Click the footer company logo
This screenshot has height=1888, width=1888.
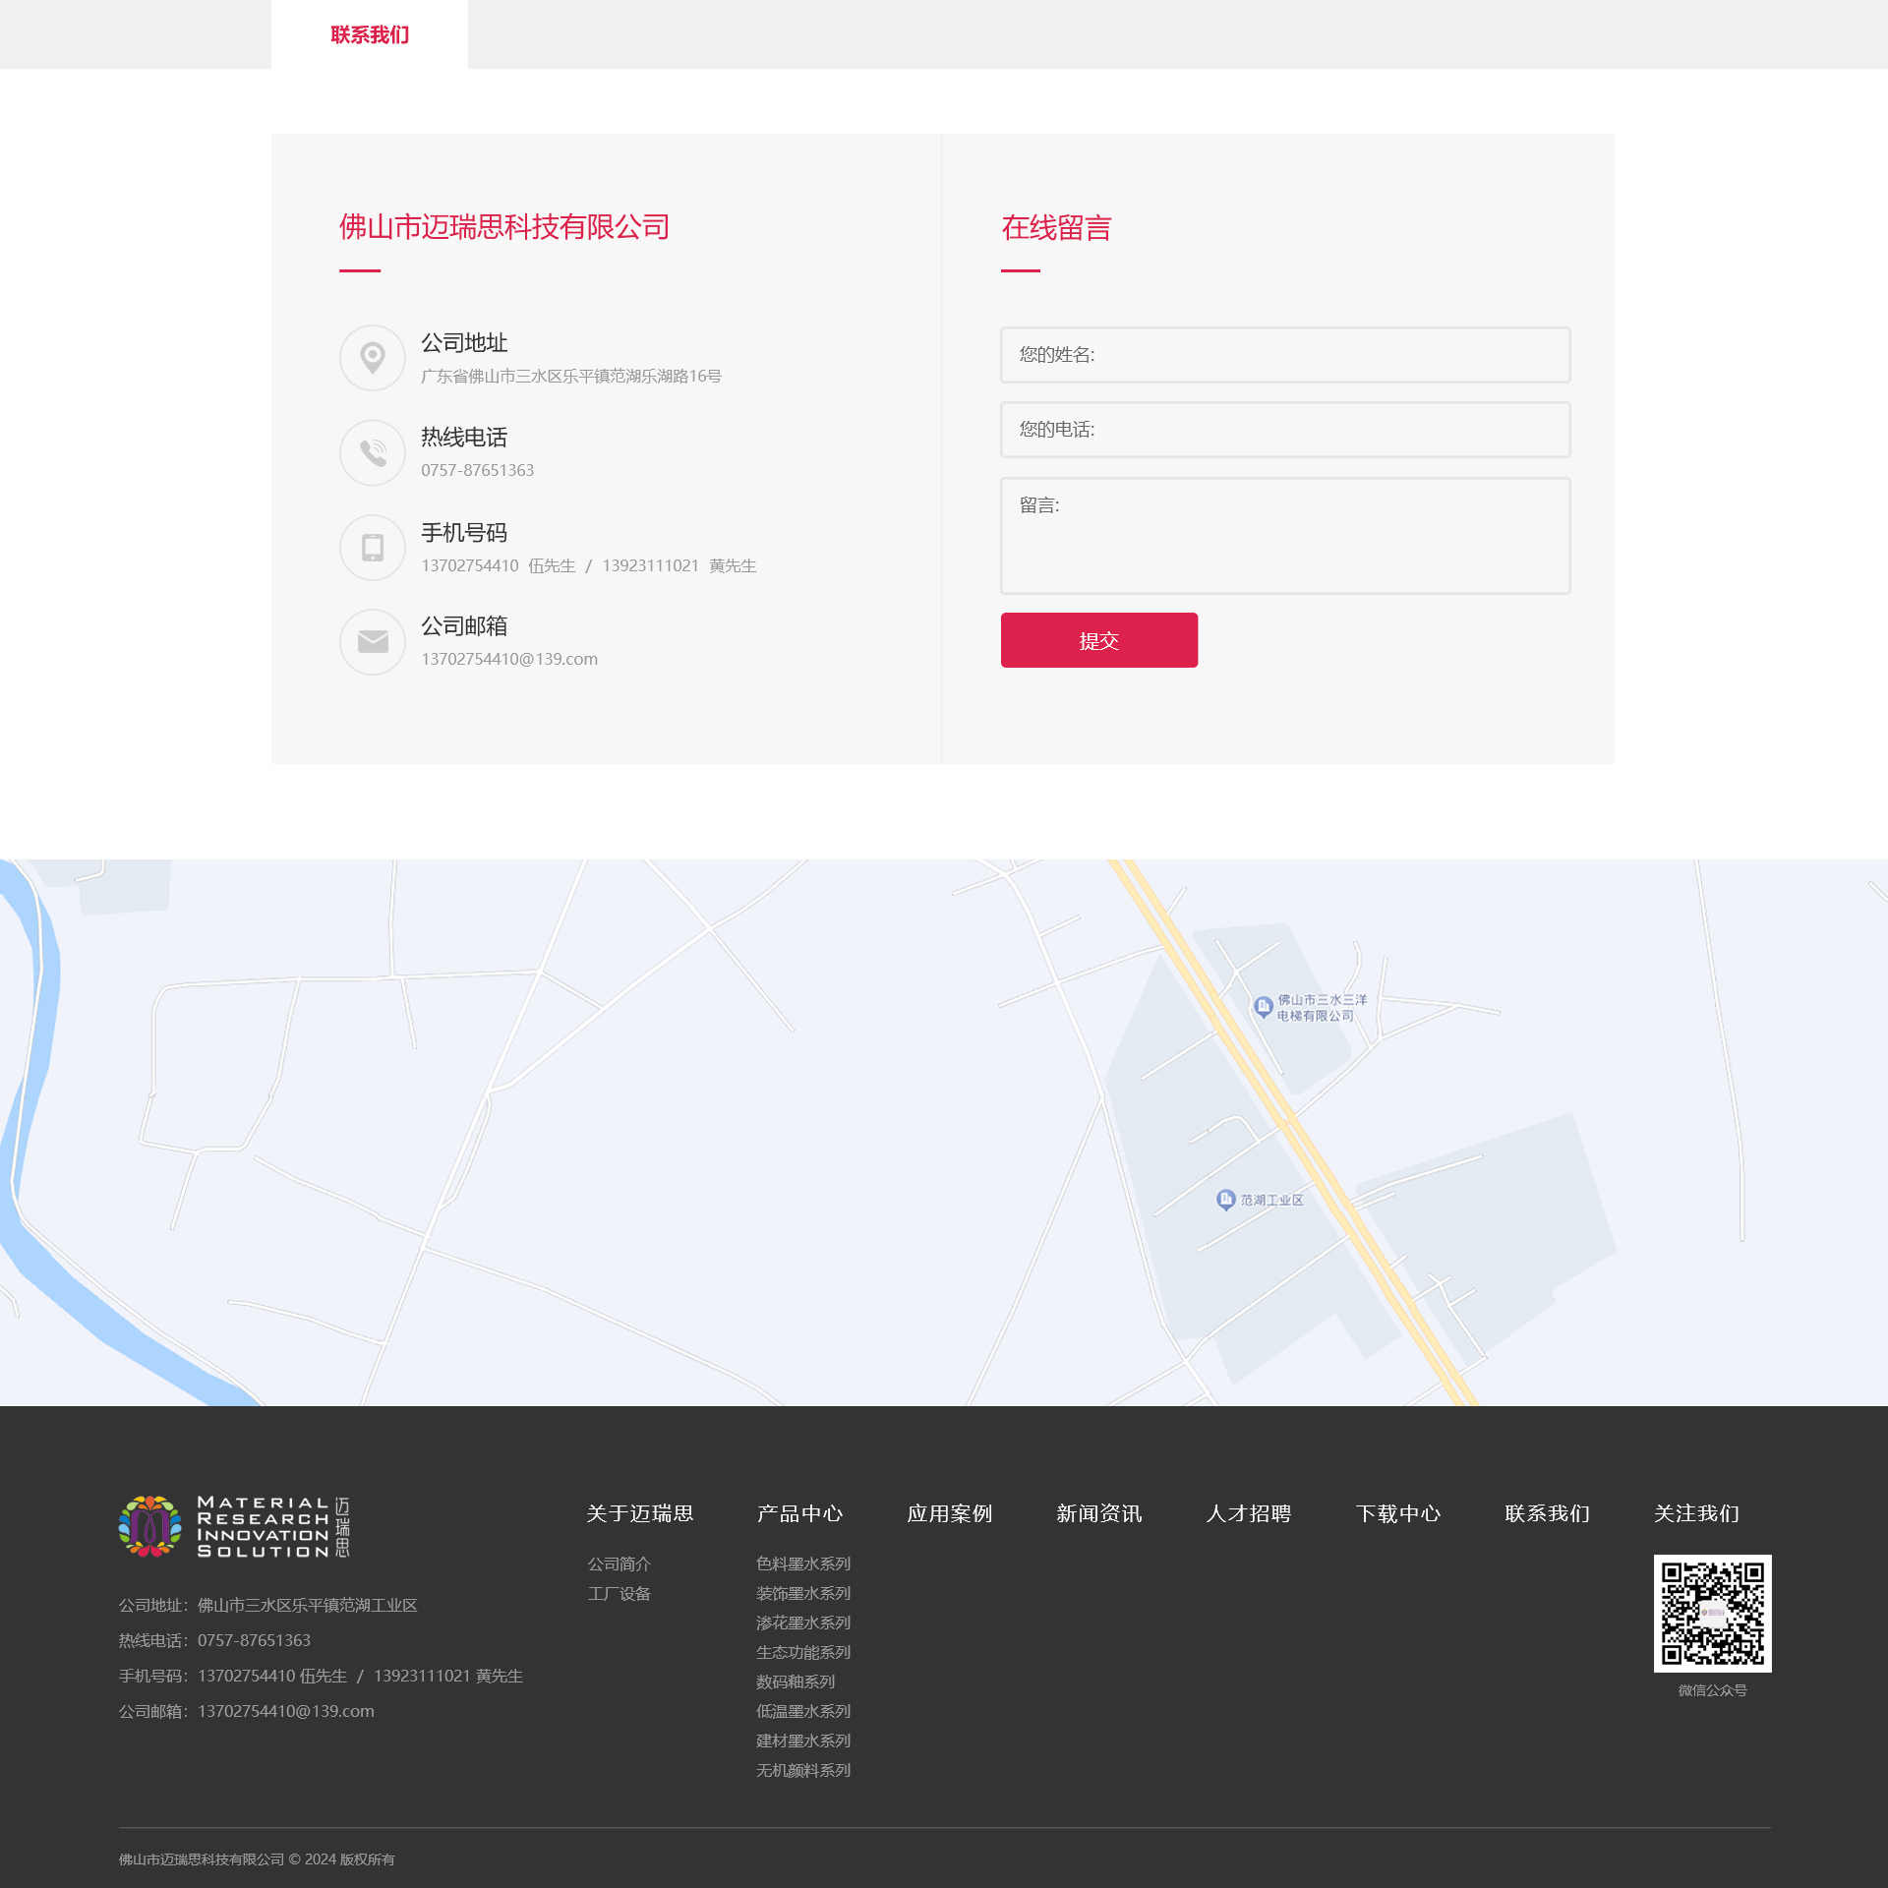(234, 1526)
